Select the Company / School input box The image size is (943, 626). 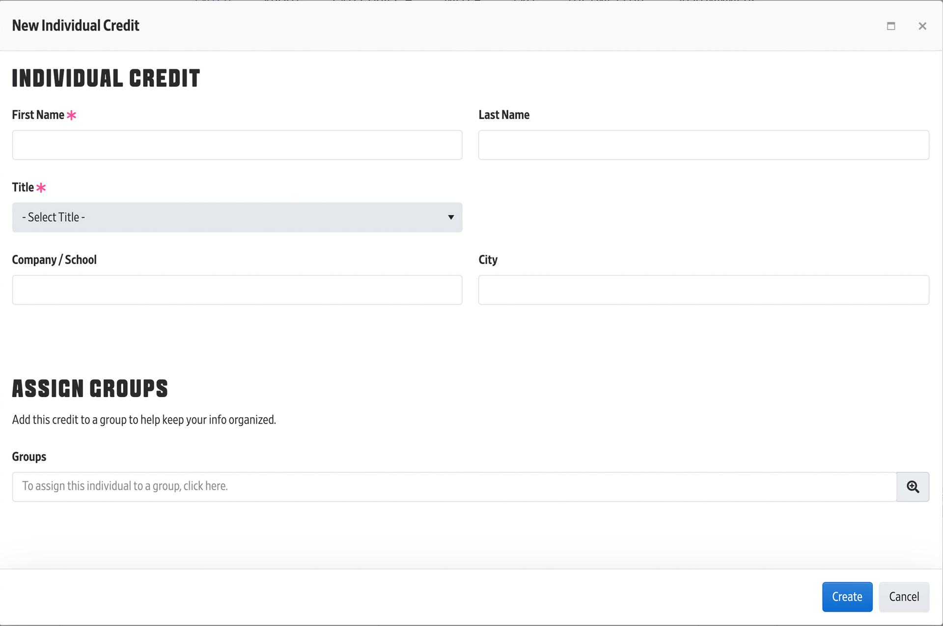coord(237,290)
